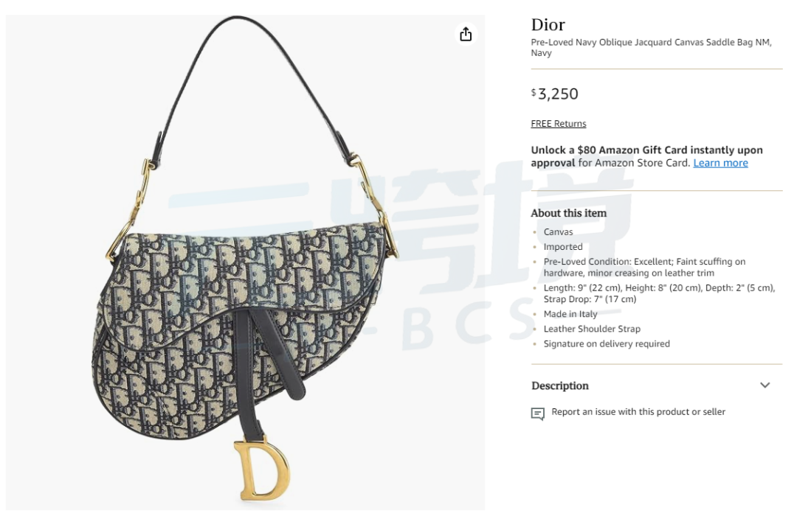Expand the Description section chevron
Viewport: 797px width, 516px height.
click(765, 386)
